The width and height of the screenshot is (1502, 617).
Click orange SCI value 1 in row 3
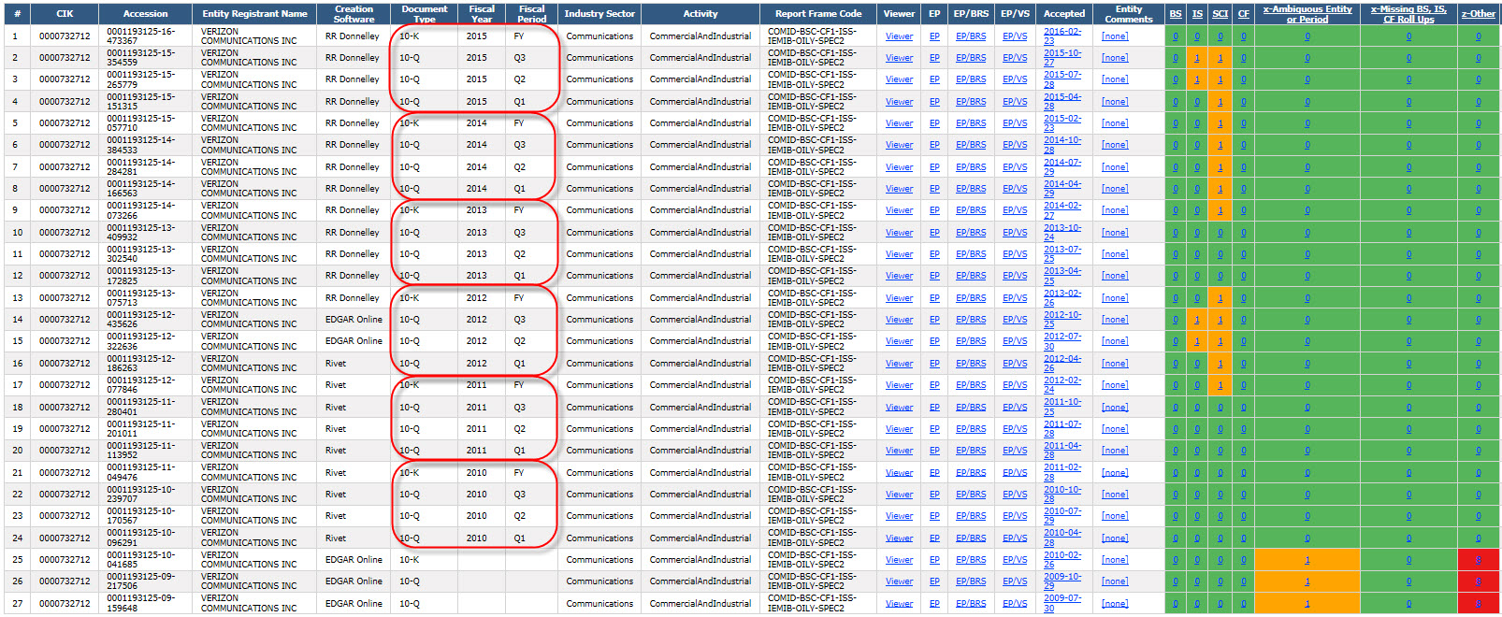(x=1220, y=79)
